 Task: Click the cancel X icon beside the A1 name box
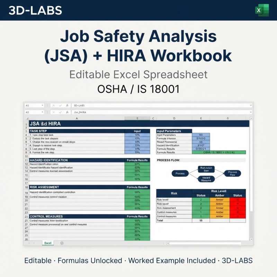tap(54, 106)
